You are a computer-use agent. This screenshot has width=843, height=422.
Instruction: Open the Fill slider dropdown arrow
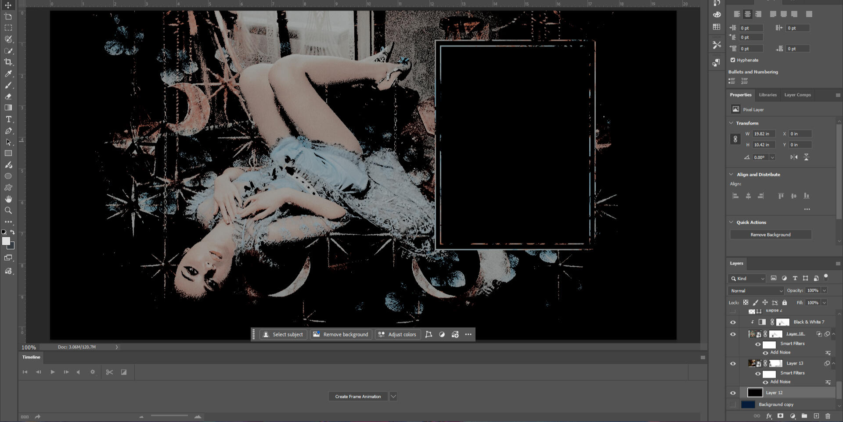tap(824, 303)
